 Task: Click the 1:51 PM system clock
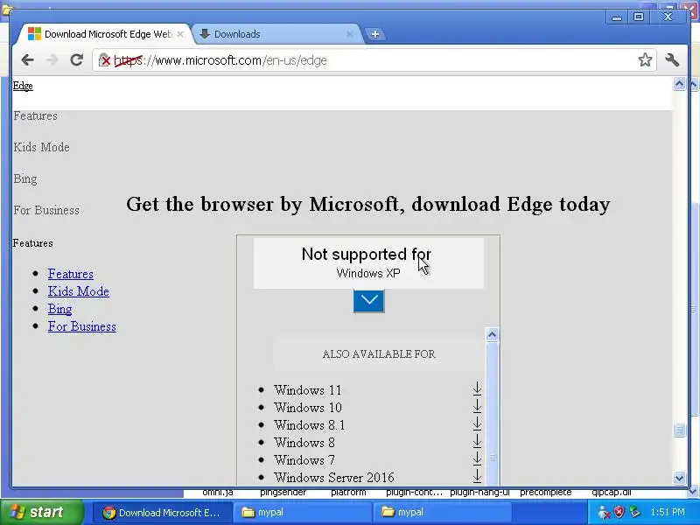(668, 512)
